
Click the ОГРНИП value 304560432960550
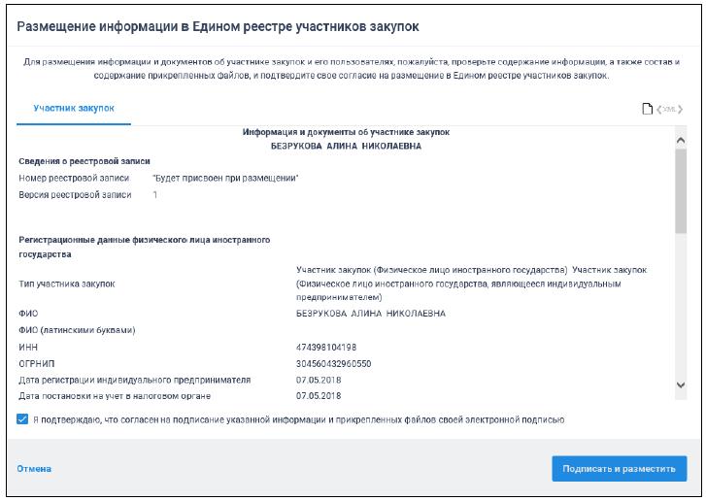333,363
